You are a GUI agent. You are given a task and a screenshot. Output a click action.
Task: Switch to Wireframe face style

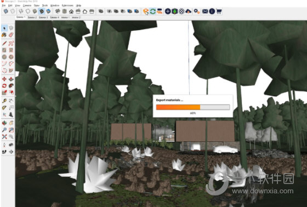click(21, 12)
